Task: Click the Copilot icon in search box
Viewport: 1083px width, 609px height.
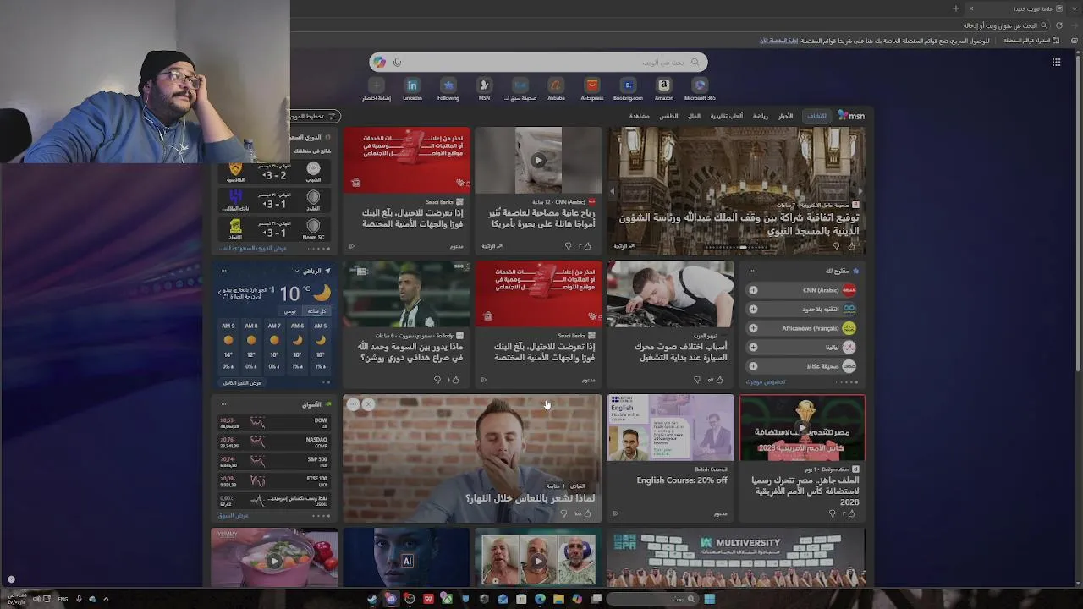Action: 380,62
